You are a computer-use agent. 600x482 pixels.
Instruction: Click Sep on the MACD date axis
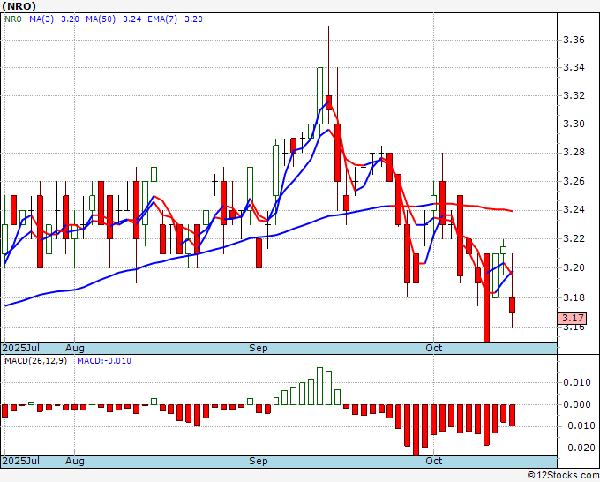pos(259,461)
